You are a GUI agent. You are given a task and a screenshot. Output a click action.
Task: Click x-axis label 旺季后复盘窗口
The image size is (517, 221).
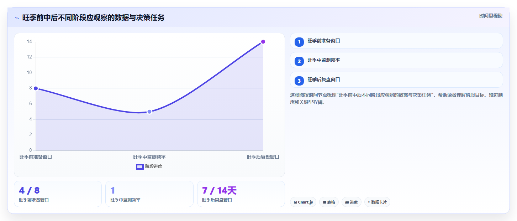(263, 157)
